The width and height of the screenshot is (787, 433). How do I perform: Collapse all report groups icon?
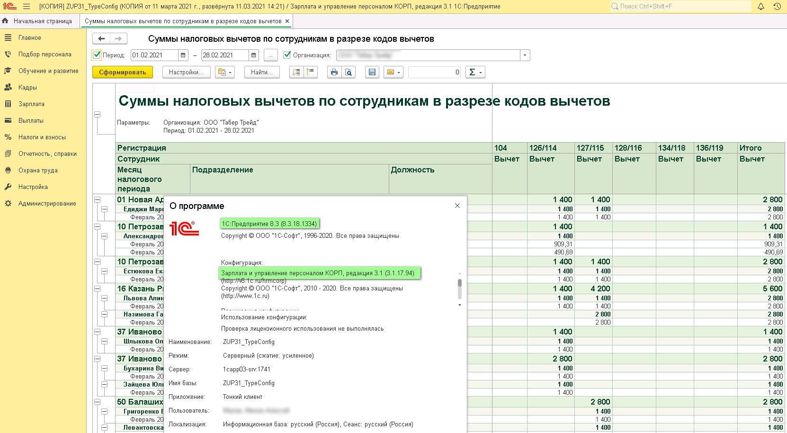[x=311, y=72]
